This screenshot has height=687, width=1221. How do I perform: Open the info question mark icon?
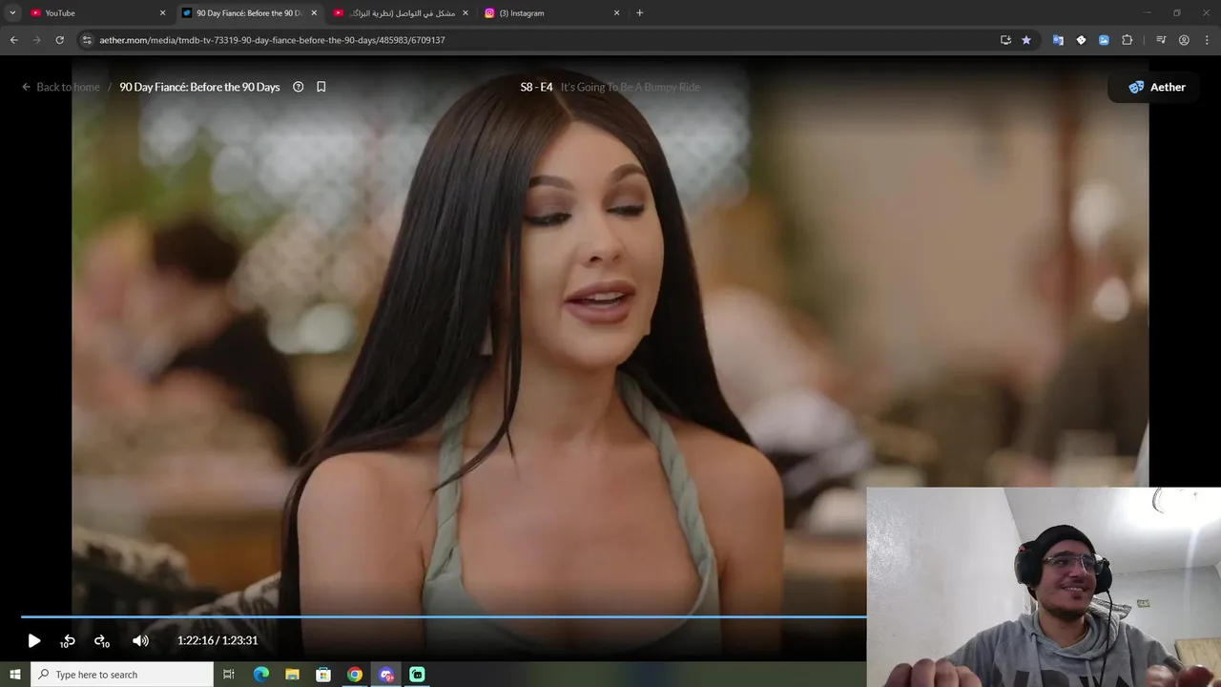pyautogui.click(x=299, y=87)
